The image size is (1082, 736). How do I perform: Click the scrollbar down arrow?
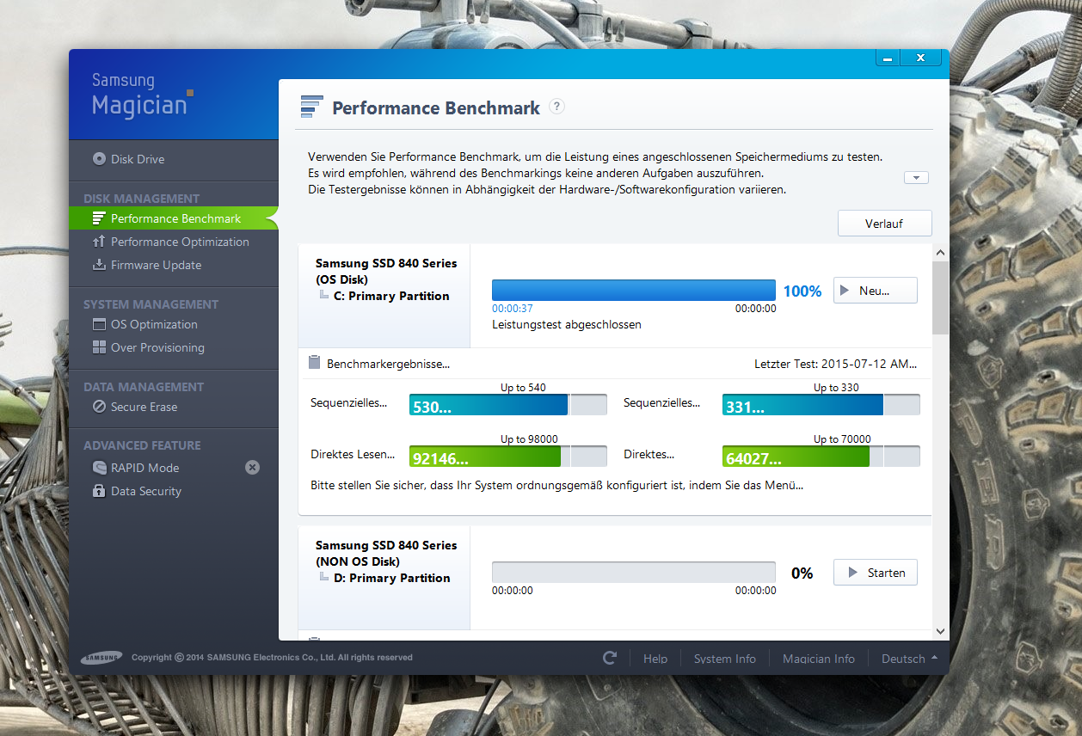[x=940, y=631]
